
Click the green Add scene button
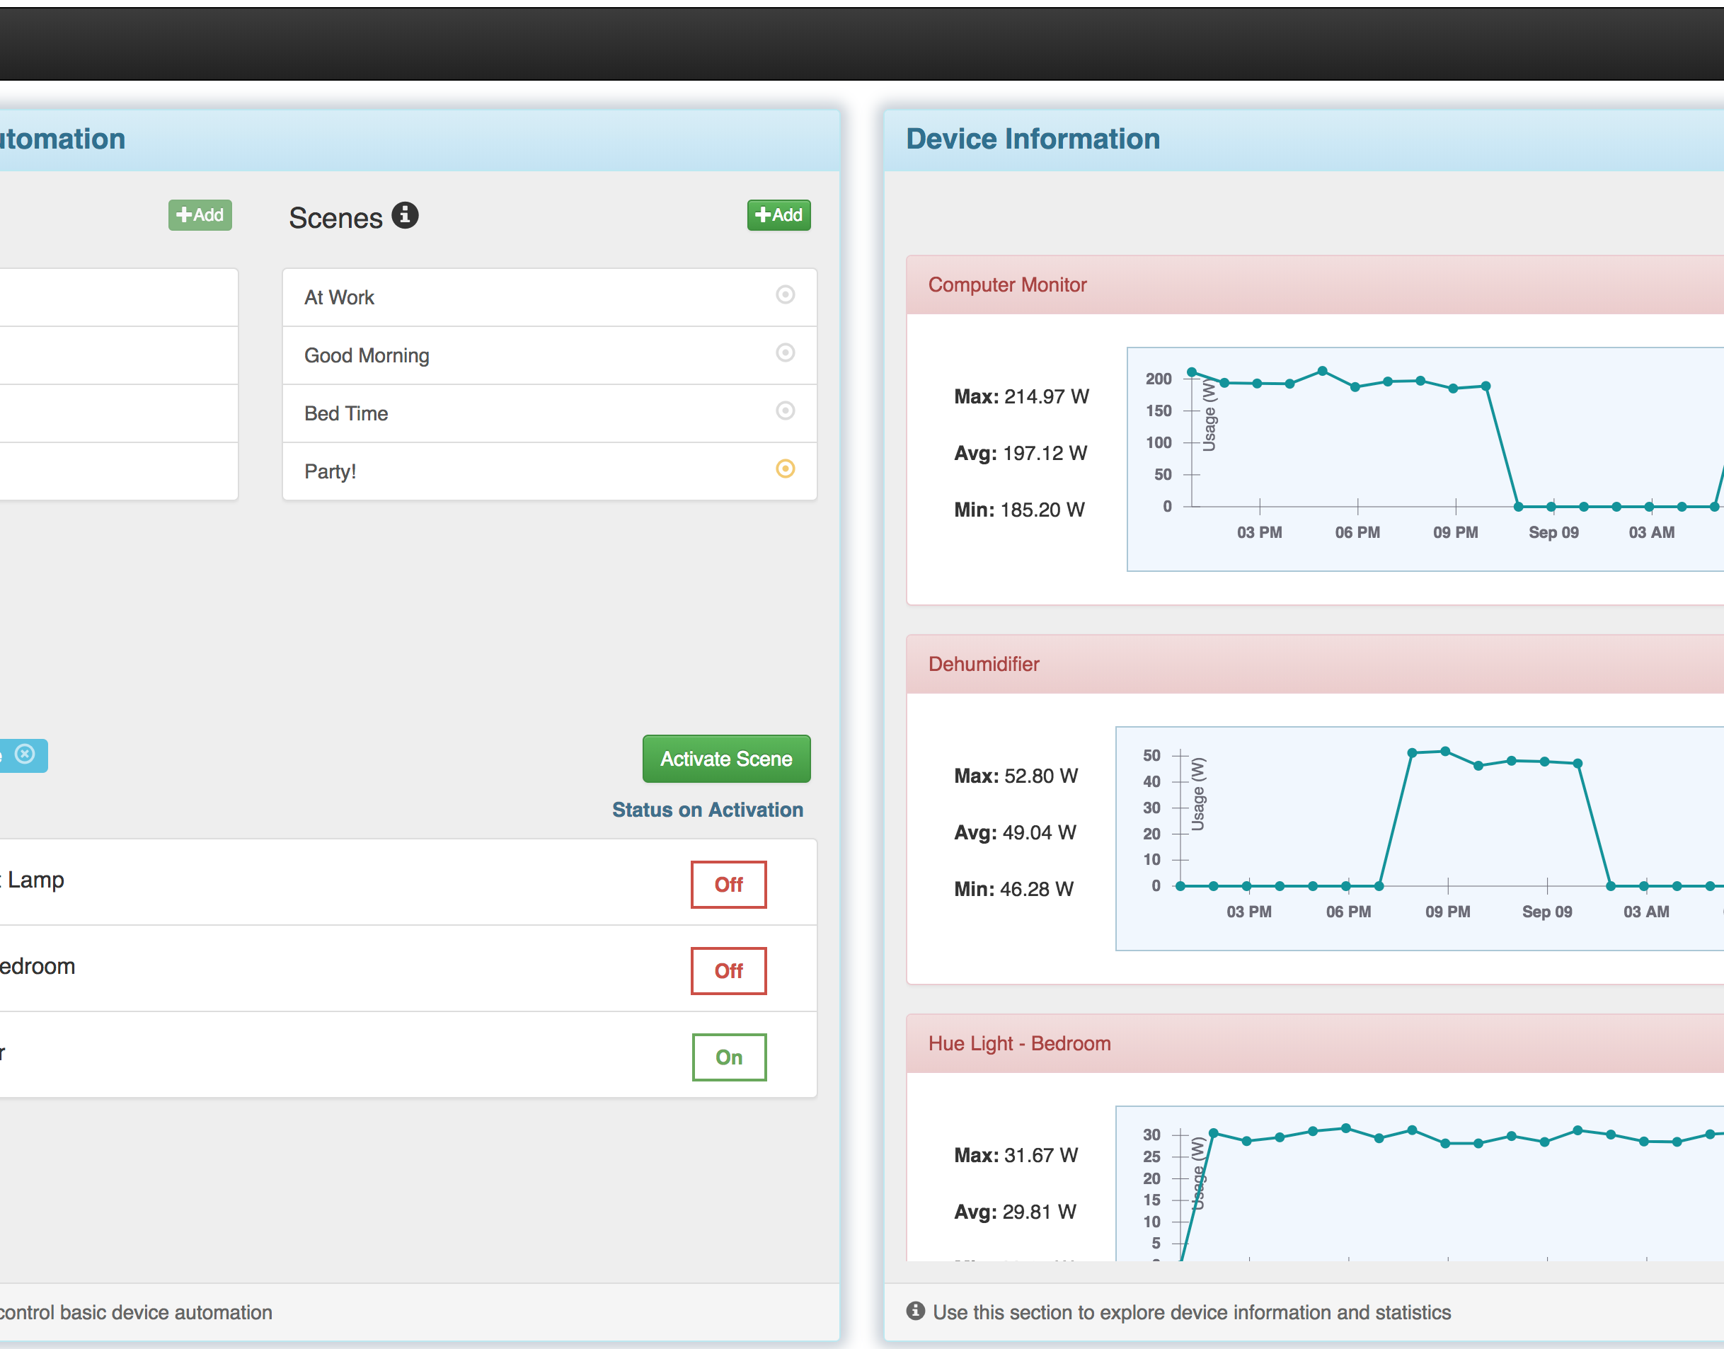pos(778,215)
